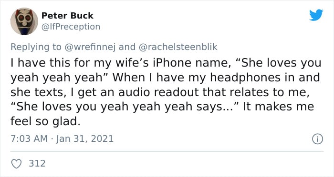Click the phrase "feel so glad."
This screenshot has width=334, height=177.
pos(46,121)
